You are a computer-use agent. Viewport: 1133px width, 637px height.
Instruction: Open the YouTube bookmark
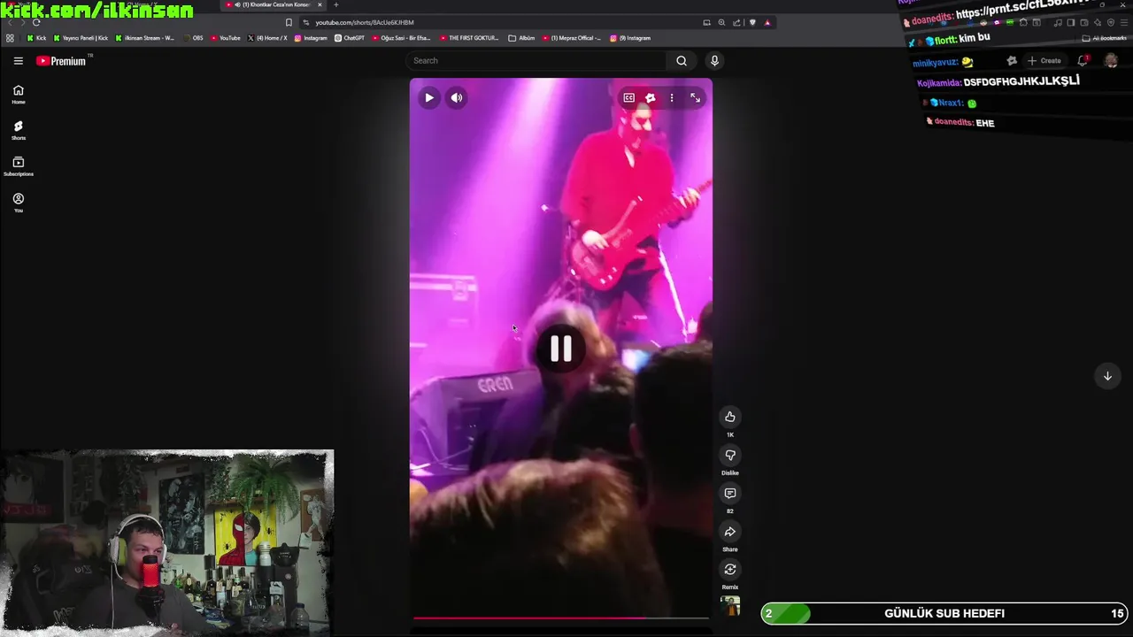coord(226,38)
